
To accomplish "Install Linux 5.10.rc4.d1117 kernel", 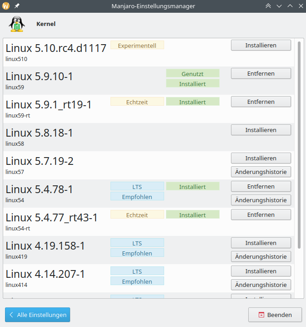I will click(x=261, y=45).
